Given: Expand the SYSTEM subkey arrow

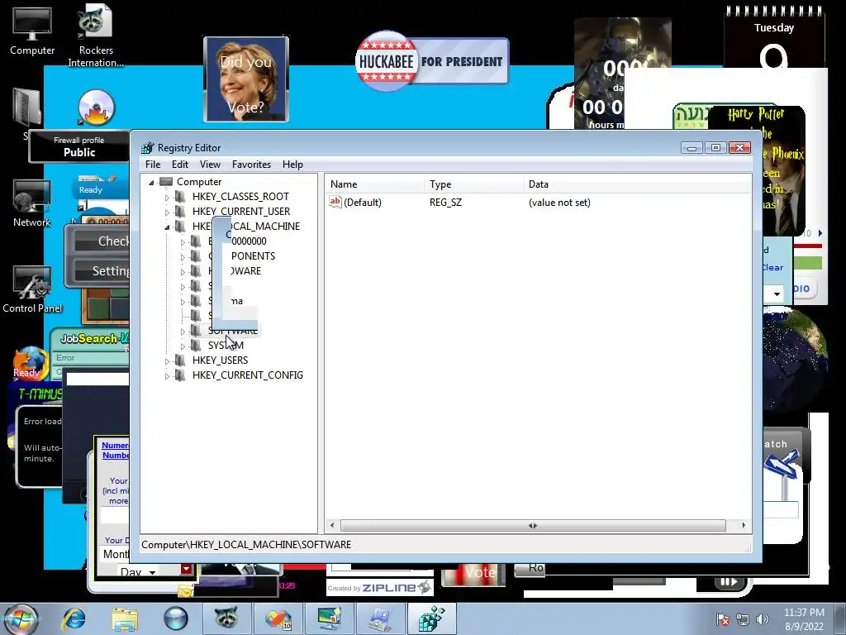Looking at the screenshot, I should pos(183,346).
